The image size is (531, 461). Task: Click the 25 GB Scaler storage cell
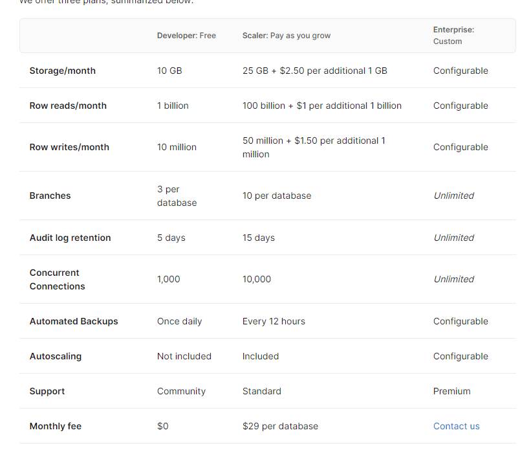tap(314, 71)
